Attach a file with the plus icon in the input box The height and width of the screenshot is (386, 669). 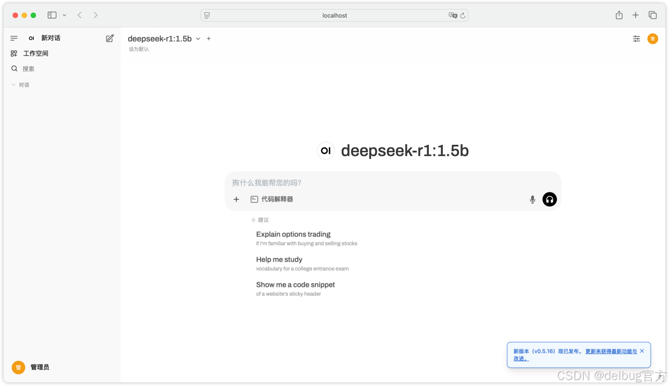236,199
